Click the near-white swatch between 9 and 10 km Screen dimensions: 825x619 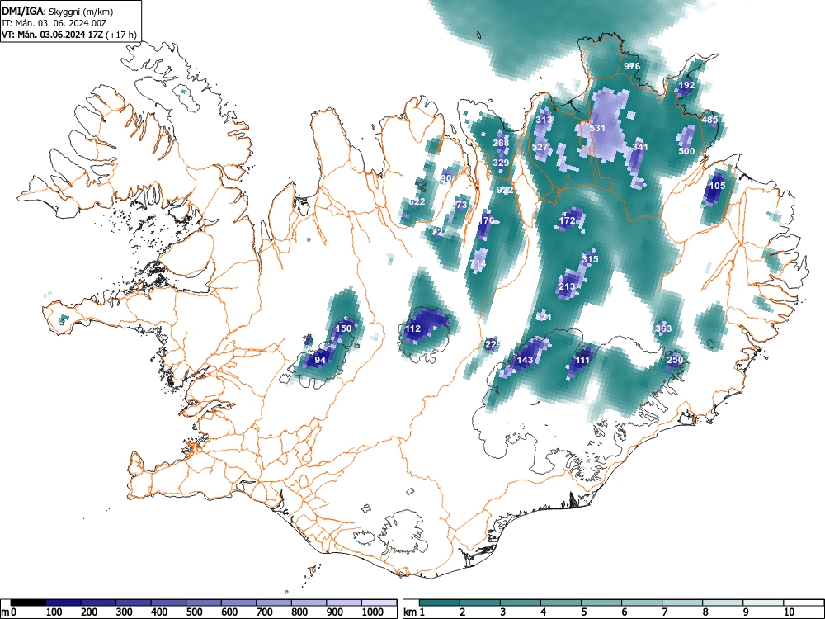763,602
